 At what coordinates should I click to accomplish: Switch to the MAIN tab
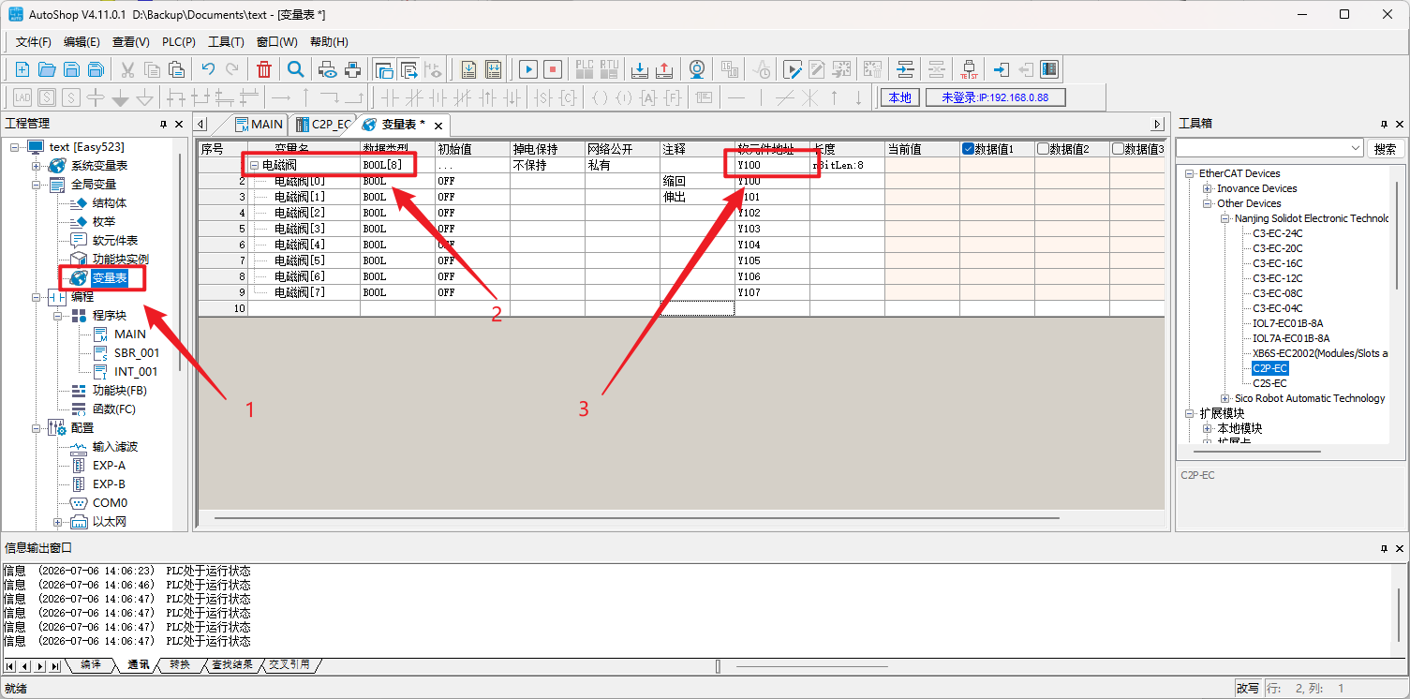(259, 124)
